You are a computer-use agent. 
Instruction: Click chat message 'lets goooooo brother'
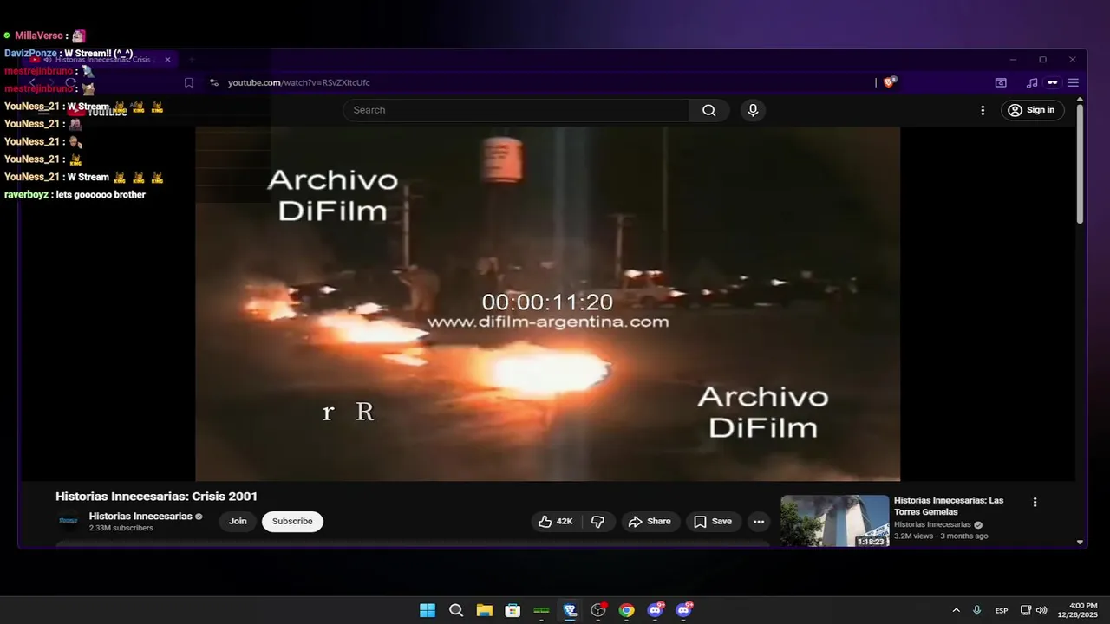[101, 195]
